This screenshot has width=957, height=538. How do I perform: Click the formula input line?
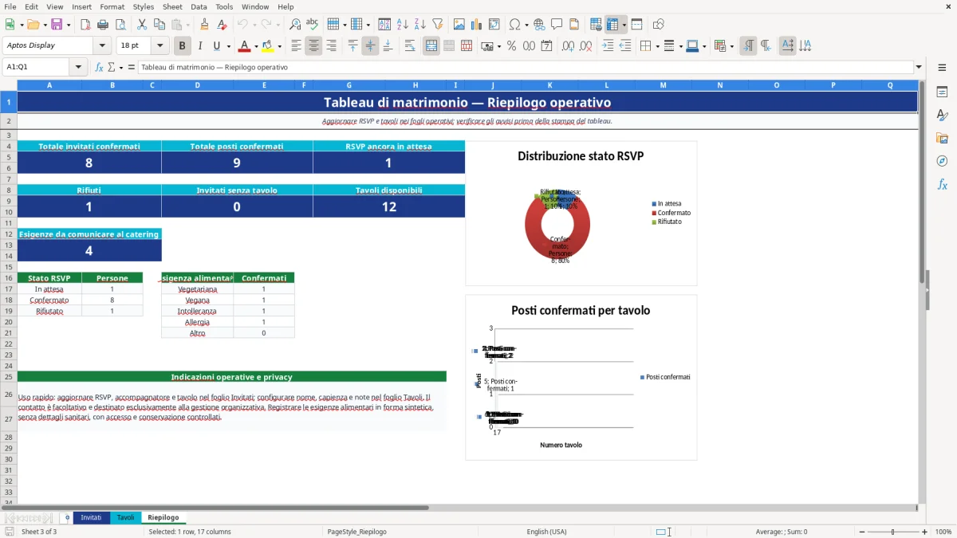point(526,67)
